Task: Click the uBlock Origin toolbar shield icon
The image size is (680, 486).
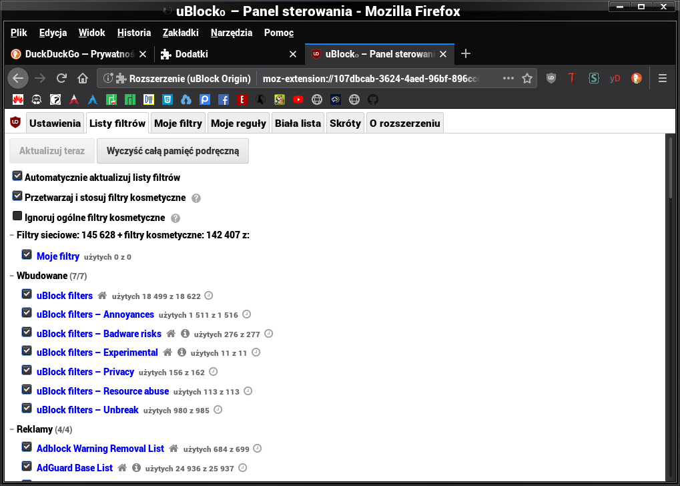Action: click(x=551, y=79)
